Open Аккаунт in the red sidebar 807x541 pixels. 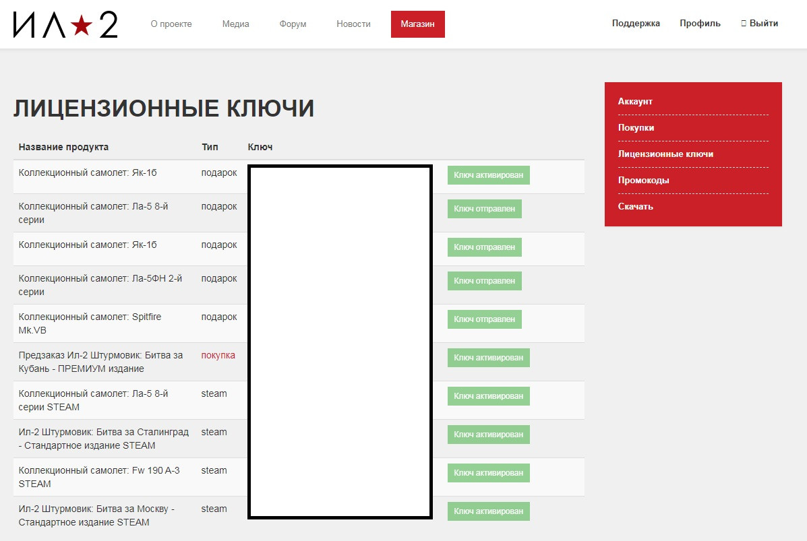pyautogui.click(x=635, y=101)
